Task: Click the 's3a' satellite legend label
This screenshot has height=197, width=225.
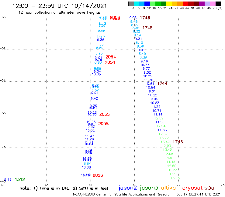Action: [x=209, y=188]
